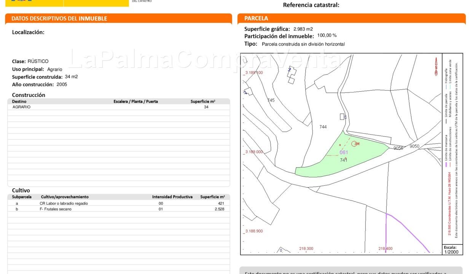Click the 'Cultivo/aprovechamiento' column header
Screen dimensions: 472x274
click(x=65, y=197)
